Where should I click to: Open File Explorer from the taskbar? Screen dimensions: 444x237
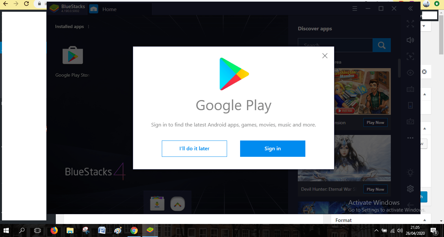[x=70, y=230]
